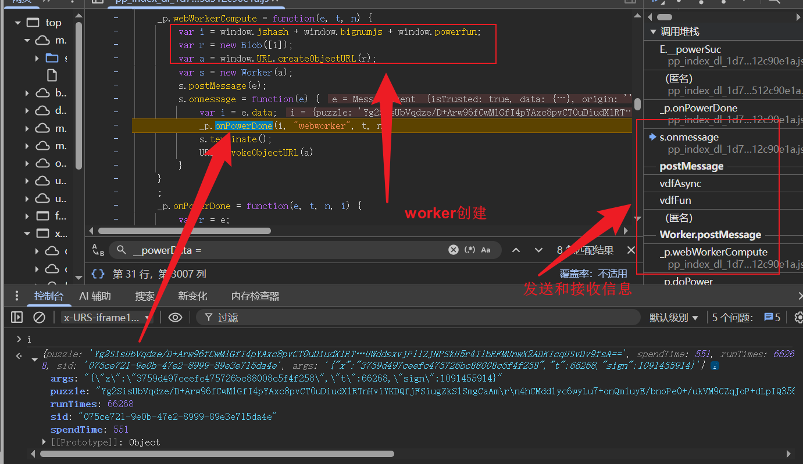Clear the source search field

tap(454, 250)
